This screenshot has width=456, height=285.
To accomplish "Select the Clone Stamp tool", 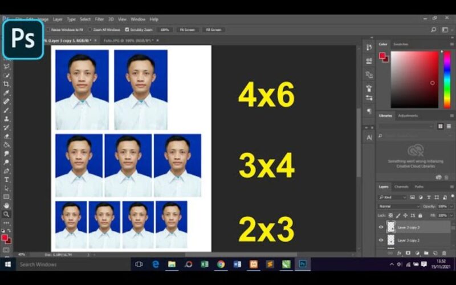I will tap(6, 119).
